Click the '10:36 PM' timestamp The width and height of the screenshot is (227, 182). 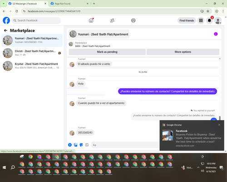[x=143, y=72]
